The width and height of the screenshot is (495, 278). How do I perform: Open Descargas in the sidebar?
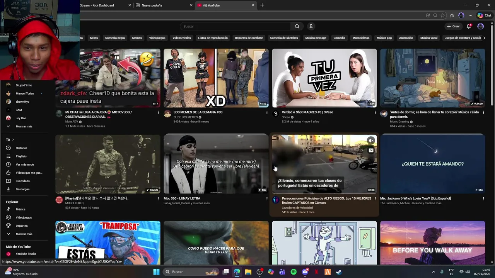(x=25, y=189)
